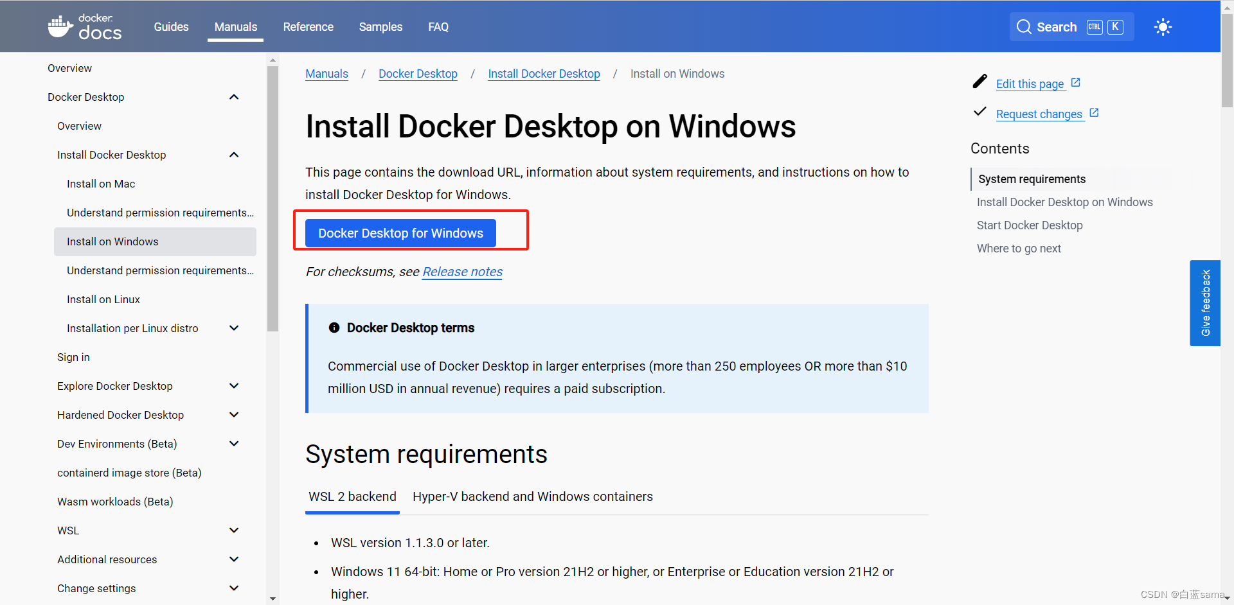This screenshot has width=1234, height=605.
Task: Select Wasm workloads (Beta) in sidebar
Action: tap(115, 502)
